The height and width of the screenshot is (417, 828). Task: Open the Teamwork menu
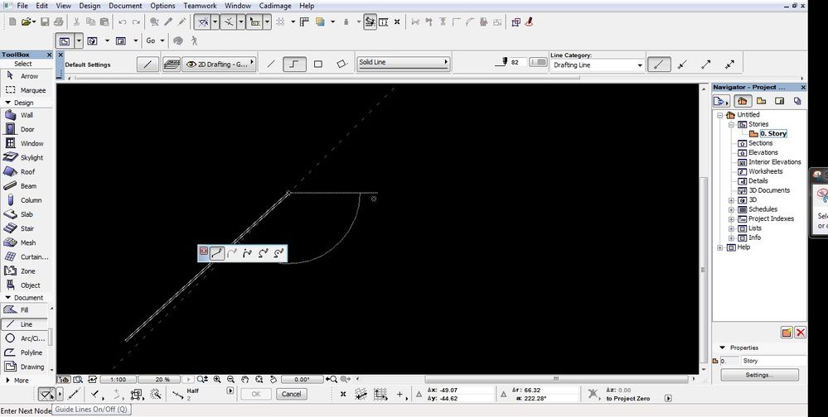200,6
